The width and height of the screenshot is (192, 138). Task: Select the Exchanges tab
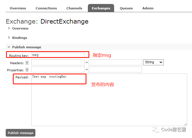101,8
